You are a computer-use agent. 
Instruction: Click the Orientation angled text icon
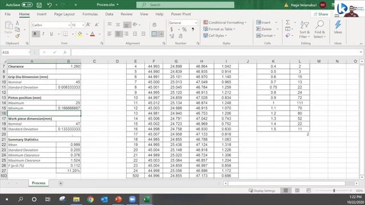coord(135,24)
